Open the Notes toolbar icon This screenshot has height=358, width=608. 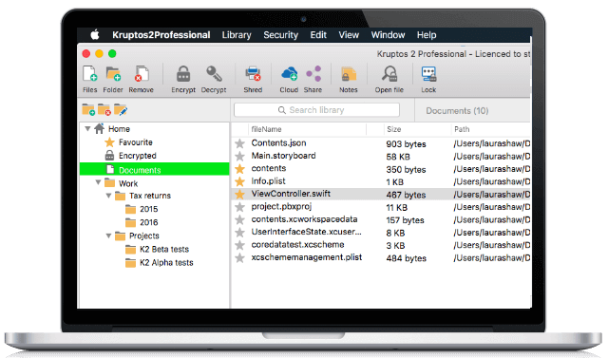click(349, 74)
